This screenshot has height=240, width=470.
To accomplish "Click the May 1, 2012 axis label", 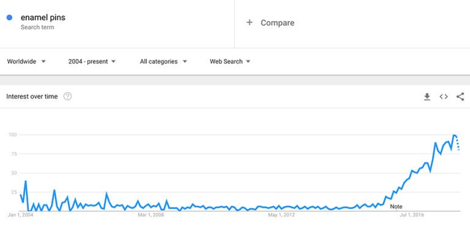I will pyautogui.click(x=281, y=215).
